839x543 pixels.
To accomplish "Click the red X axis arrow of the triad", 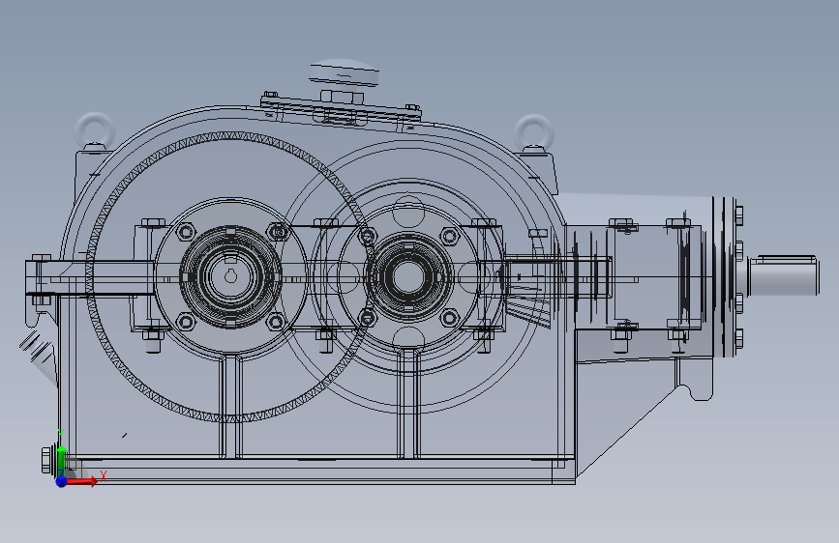I will coord(81,481).
